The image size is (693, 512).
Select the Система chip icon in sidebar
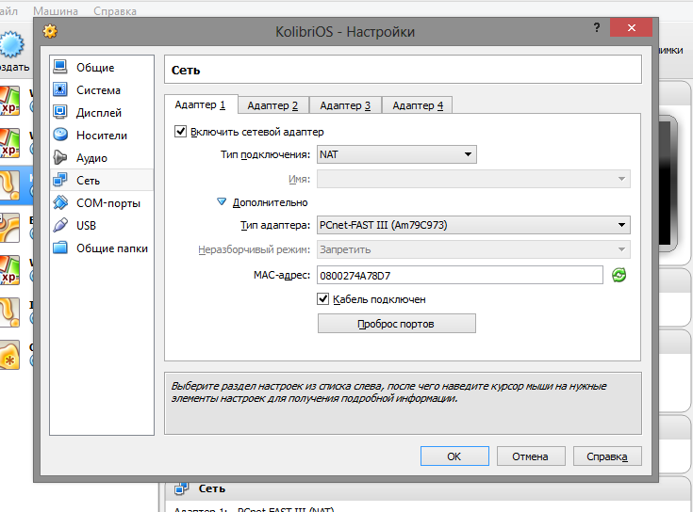[60, 90]
